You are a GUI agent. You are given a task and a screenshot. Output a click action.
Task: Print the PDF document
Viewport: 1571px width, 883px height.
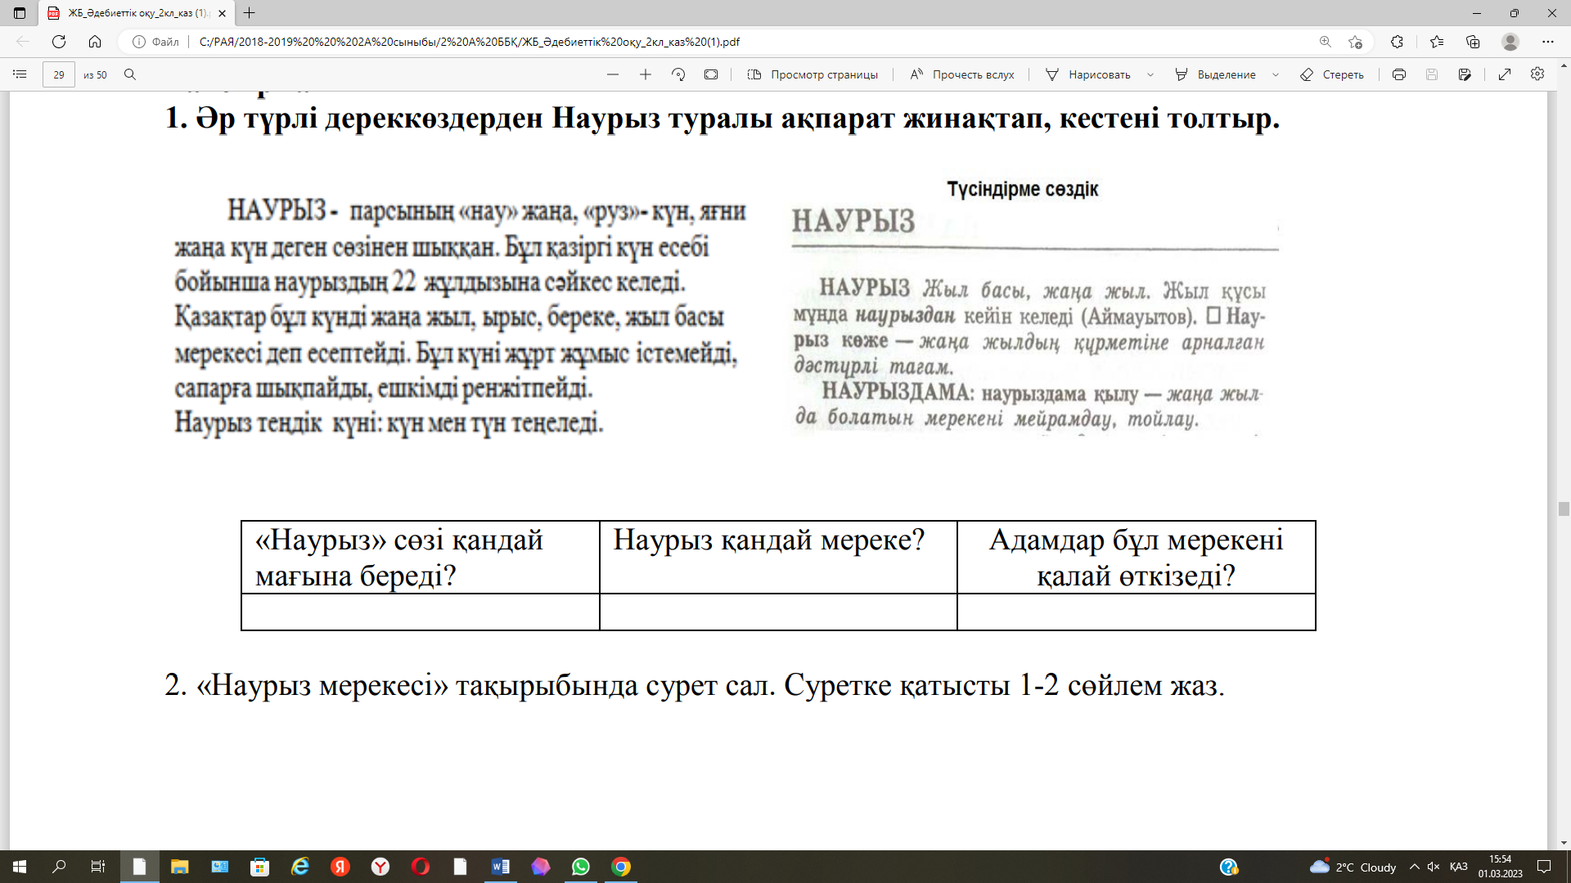tap(1399, 74)
